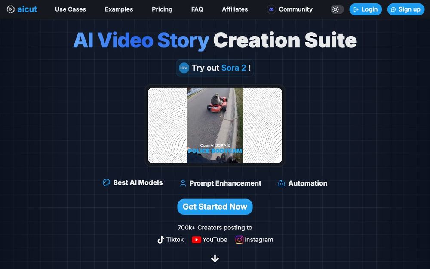Play the Police Bodycam video preview
430x269 pixels.
(215, 125)
